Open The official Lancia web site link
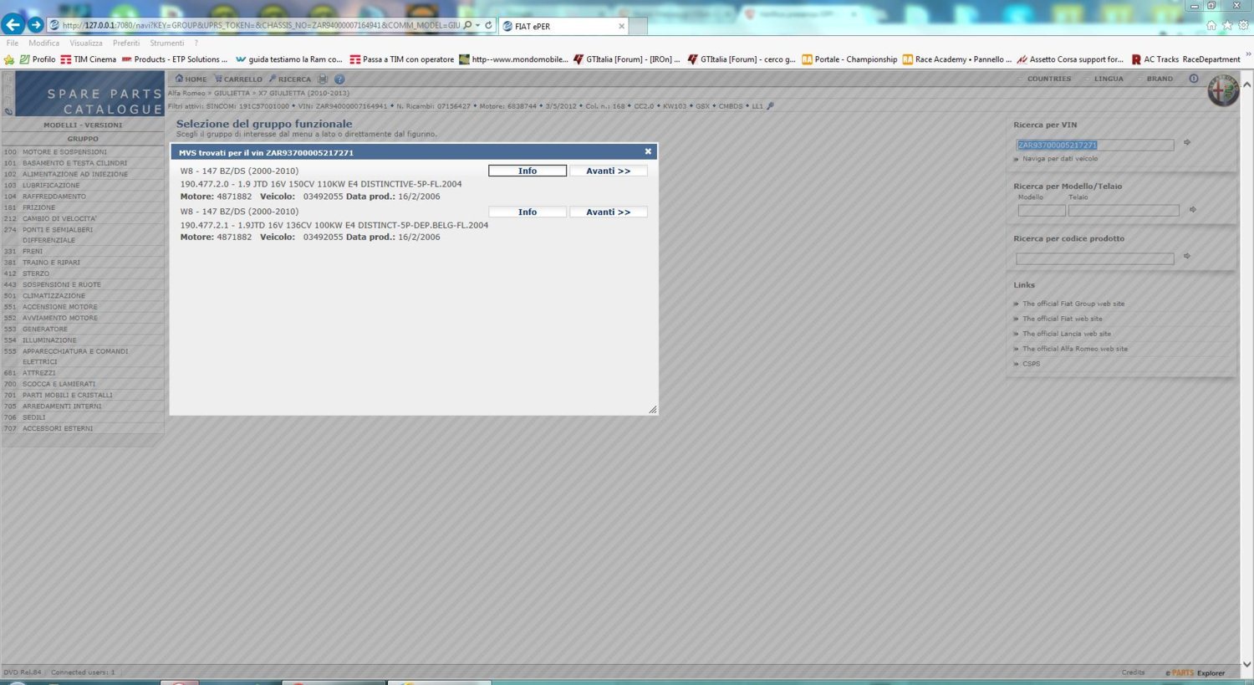The image size is (1254, 685). pyautogui.click(x=1067, y=334)
